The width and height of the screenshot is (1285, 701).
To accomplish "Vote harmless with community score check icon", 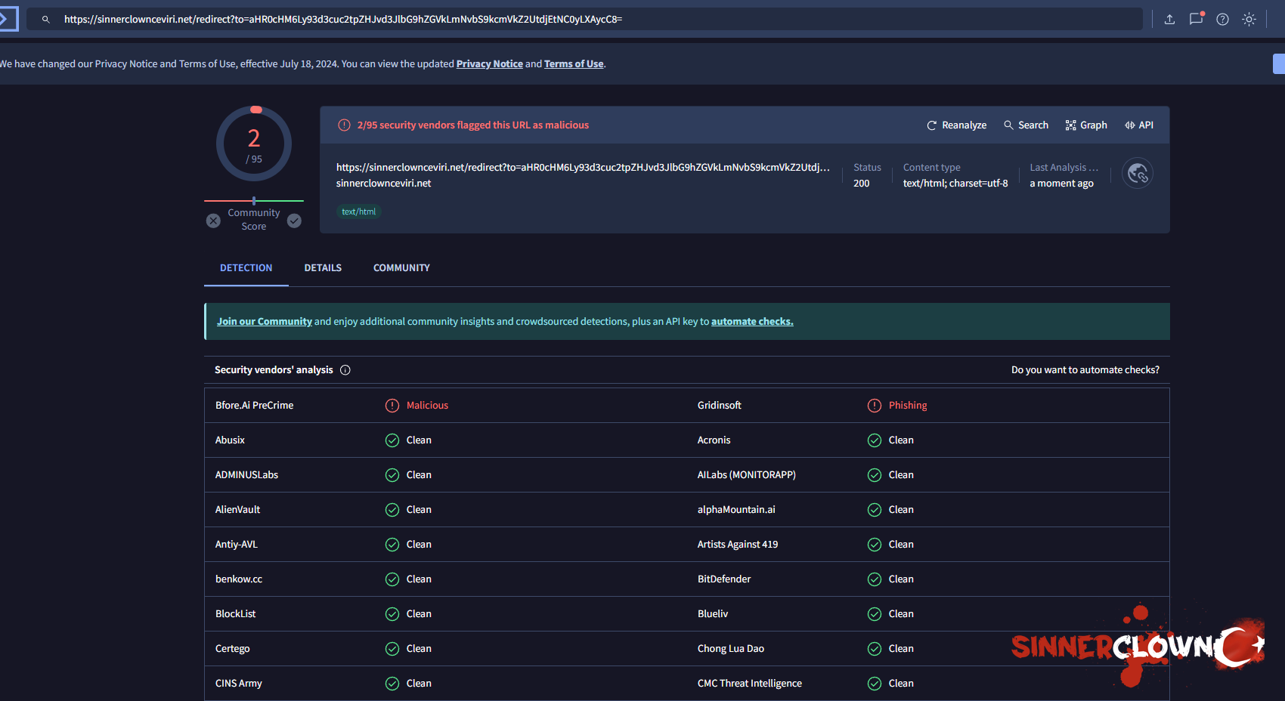I will [x=294, y=221].
